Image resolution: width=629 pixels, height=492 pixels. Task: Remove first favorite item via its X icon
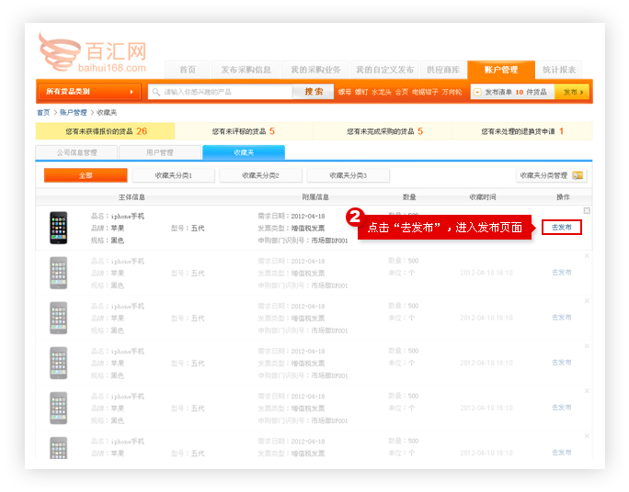point(587,211)
